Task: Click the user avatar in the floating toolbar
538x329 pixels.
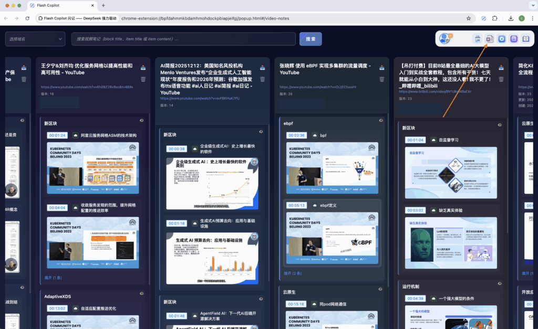Action: [446, 39]
